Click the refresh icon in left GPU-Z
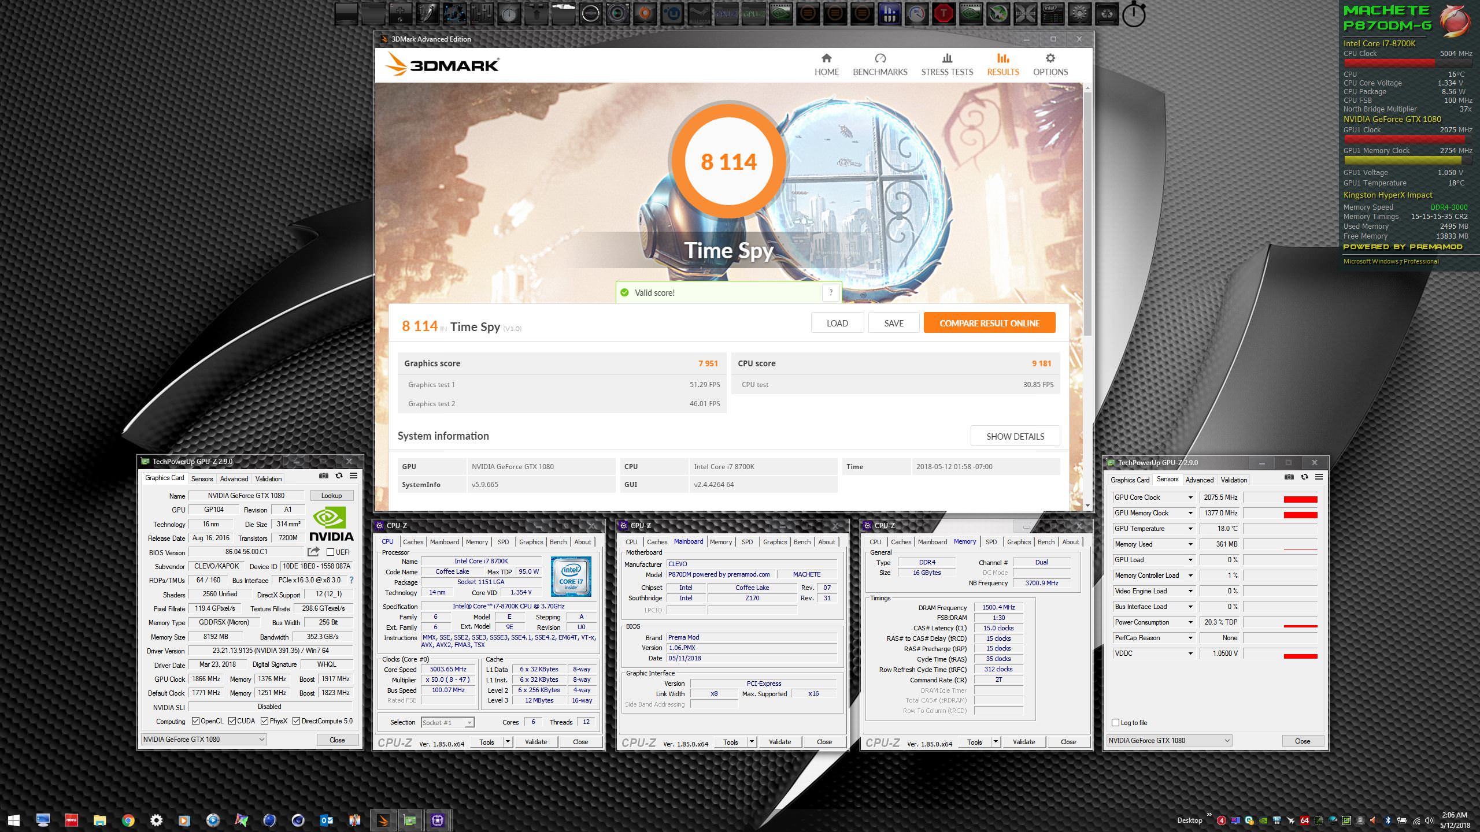The width and height of the screenshot is (1480, 832). pos(339,476)
